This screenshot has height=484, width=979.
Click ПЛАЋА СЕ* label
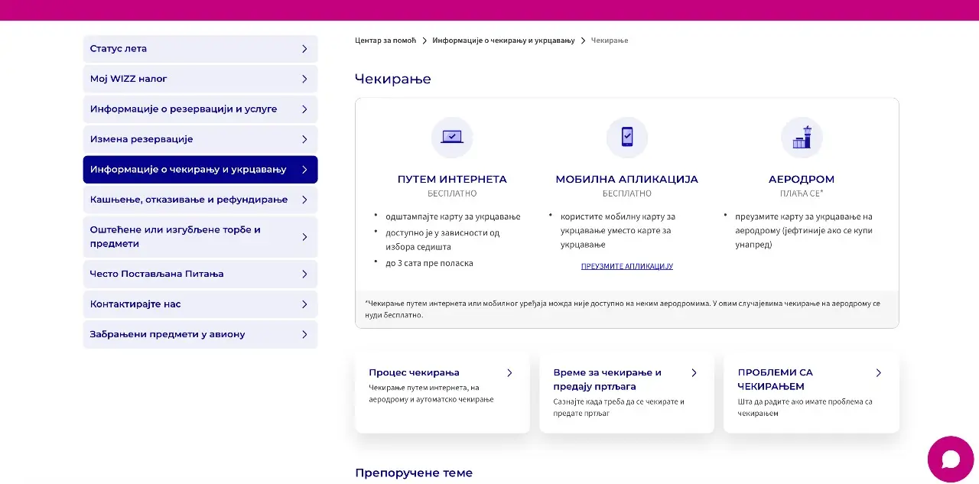pyautogui.click(x=802, y=194)
